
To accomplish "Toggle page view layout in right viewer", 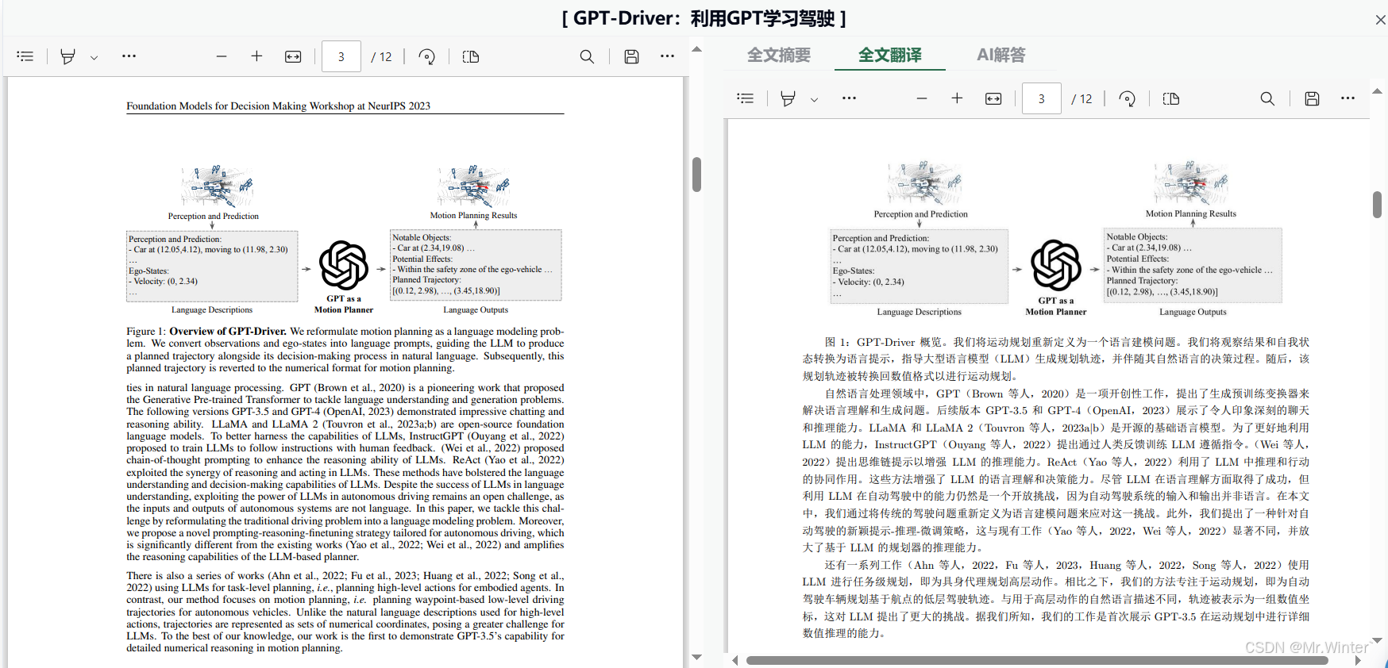I will pos(1171,98).
